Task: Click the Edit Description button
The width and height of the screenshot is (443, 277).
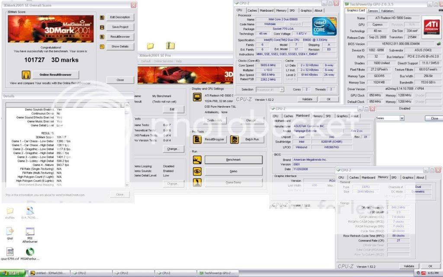Action: (x=120, y=17)
